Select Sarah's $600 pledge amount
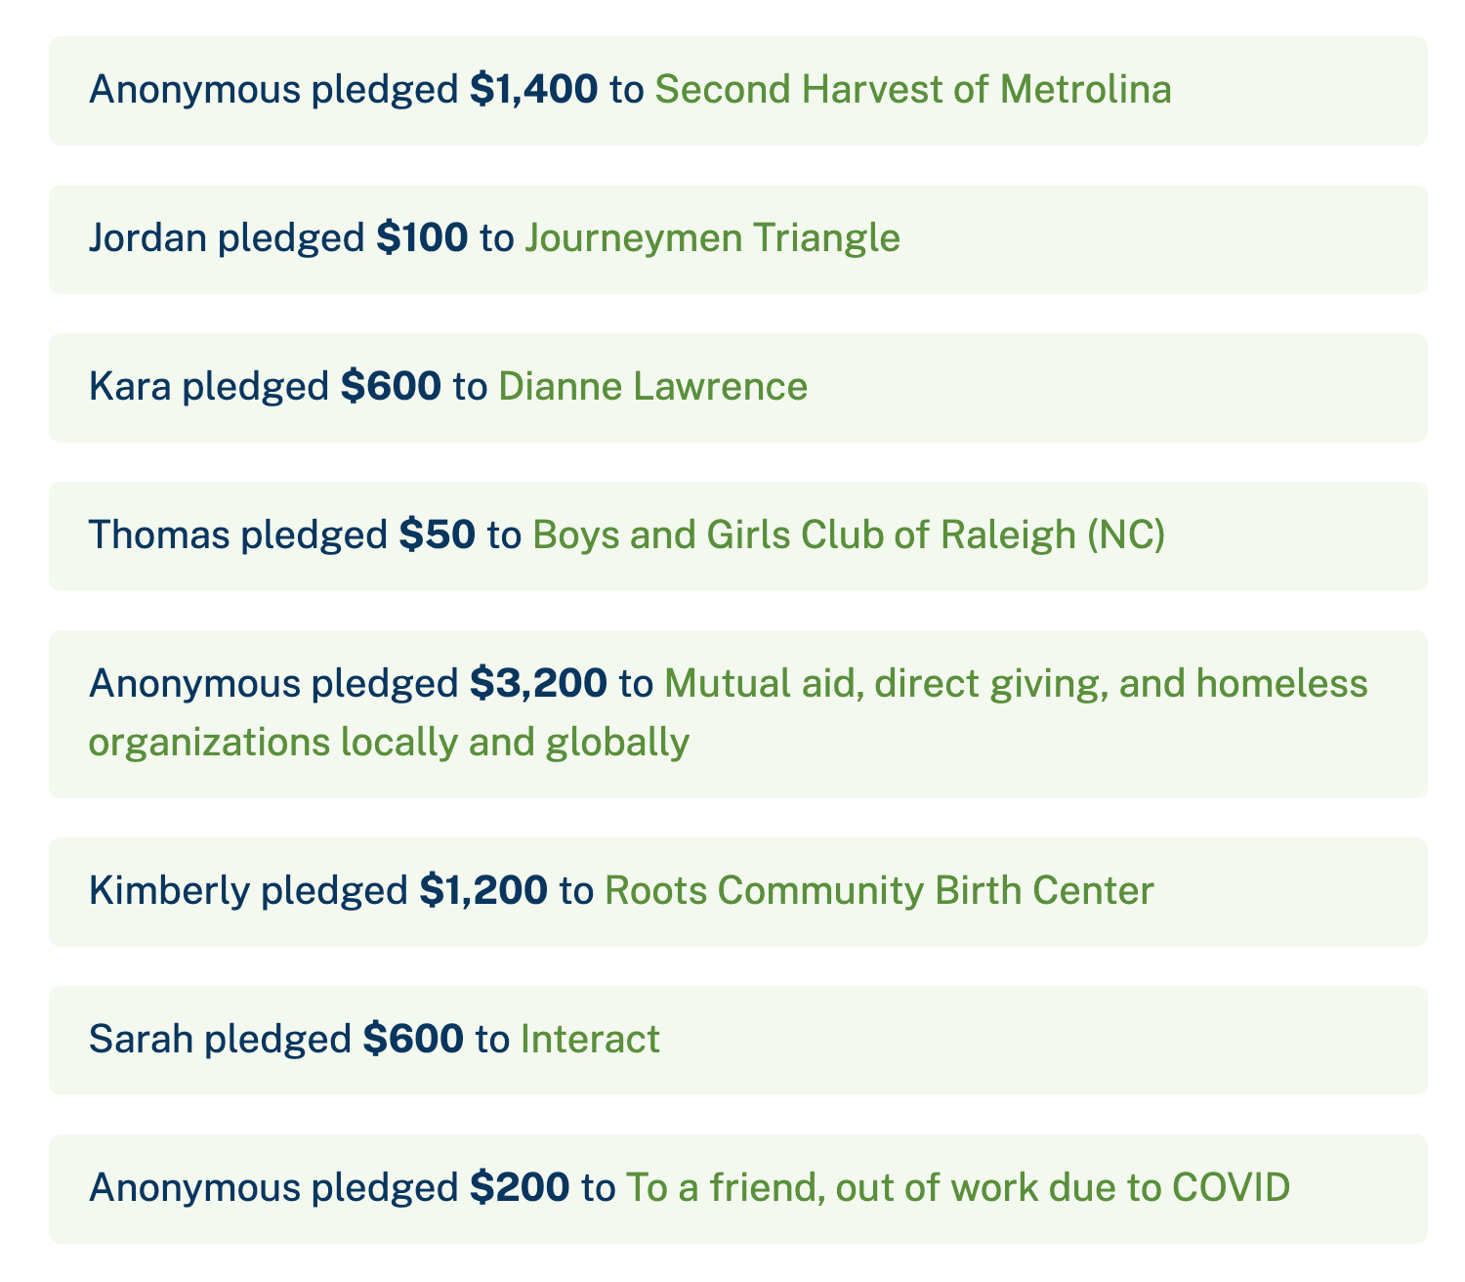This screenshot has height=1282, width=1465. pos(413,1040)
